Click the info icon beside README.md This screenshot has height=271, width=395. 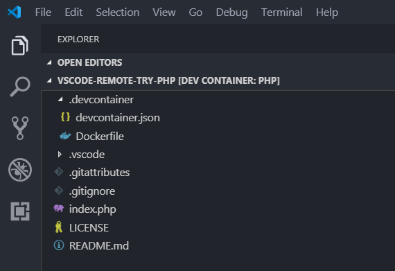pyautogui.click(x=59, y=245)
